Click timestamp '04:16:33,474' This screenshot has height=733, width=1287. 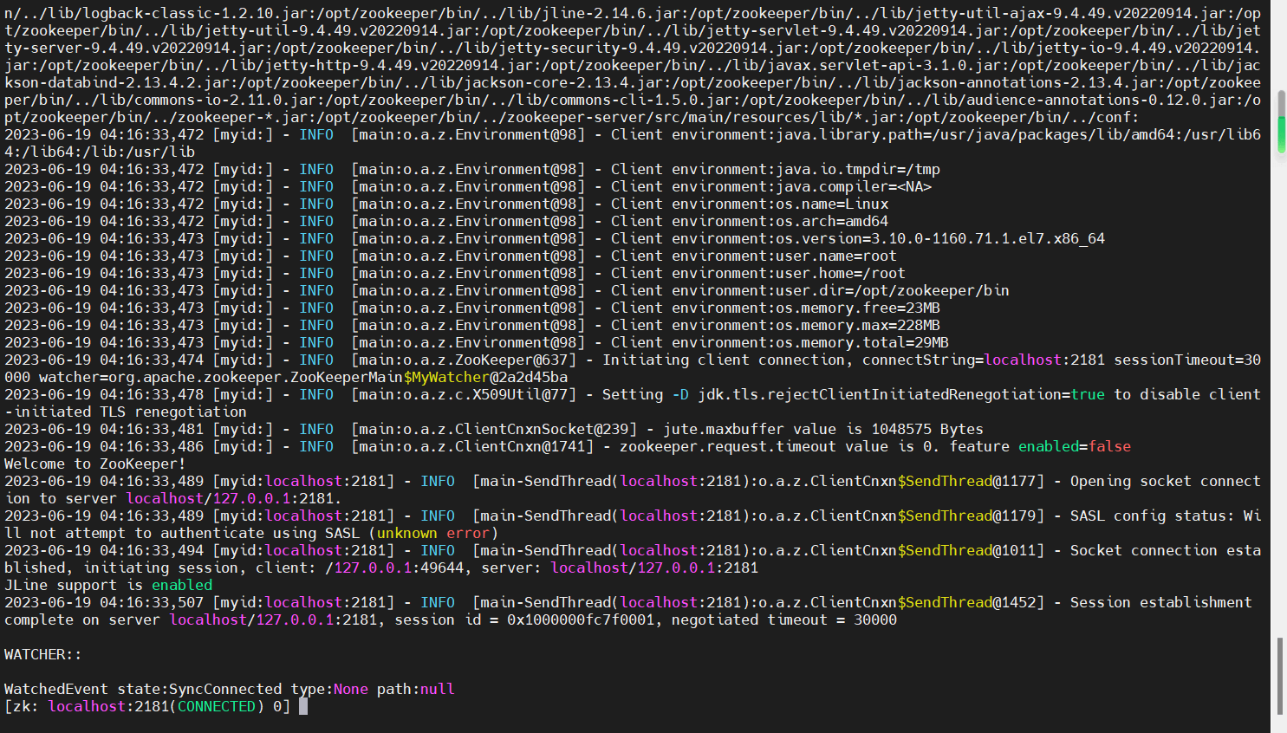[152, 360]
